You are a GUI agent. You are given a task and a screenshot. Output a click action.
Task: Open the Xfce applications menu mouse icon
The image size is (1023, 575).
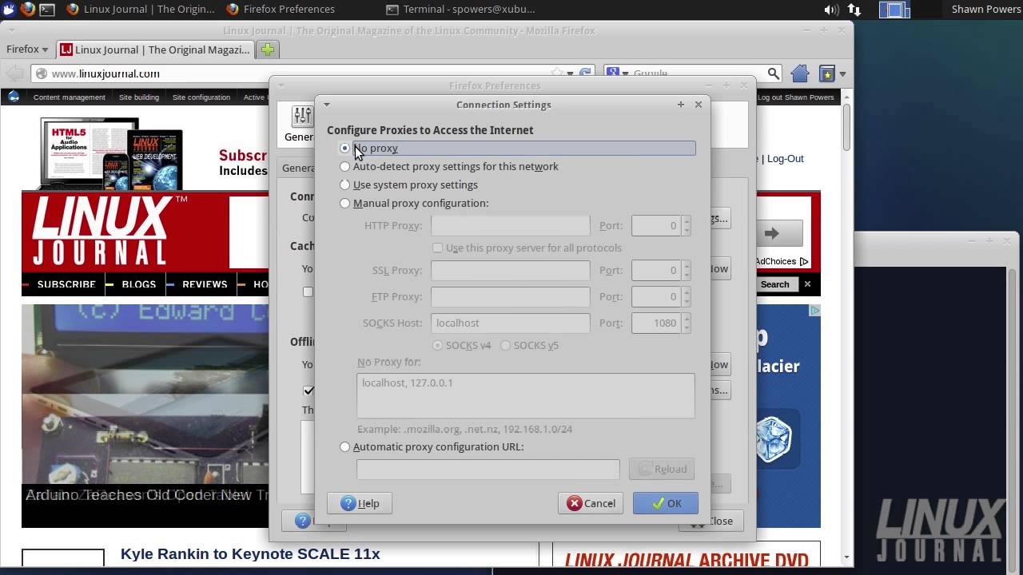coord(8,10)
